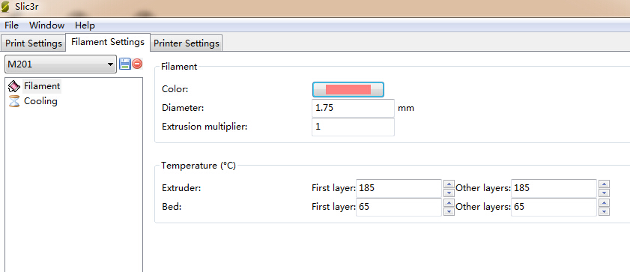630x272 pixels.
Task: Open the File menu
Action: 12,25
